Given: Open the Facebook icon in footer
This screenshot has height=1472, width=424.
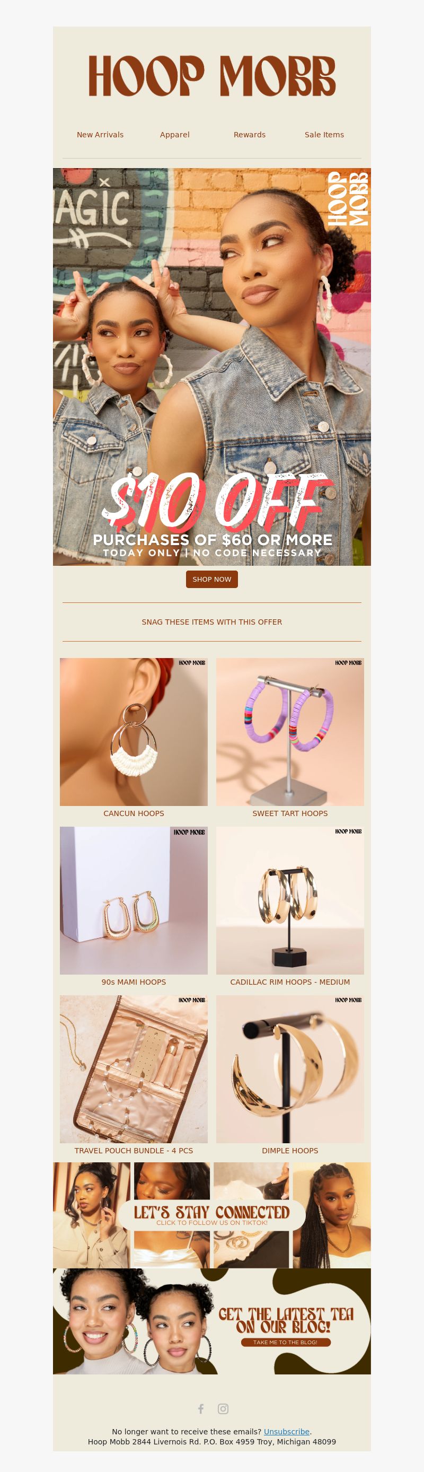Looking at the screenshot, I should pyautogui.click(x=200, y=1408).
